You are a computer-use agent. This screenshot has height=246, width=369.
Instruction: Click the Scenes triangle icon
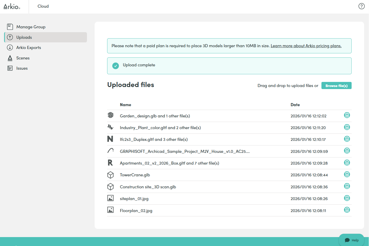(x=10, y=58)
